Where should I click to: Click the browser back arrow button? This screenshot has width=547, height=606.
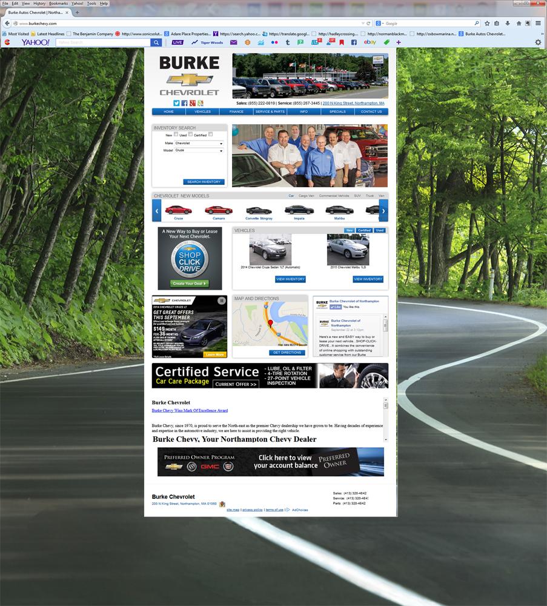point(7,23)
